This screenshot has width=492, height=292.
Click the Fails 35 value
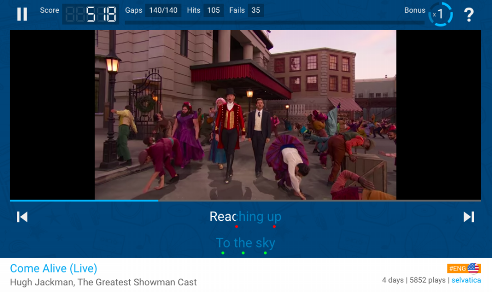255,10
